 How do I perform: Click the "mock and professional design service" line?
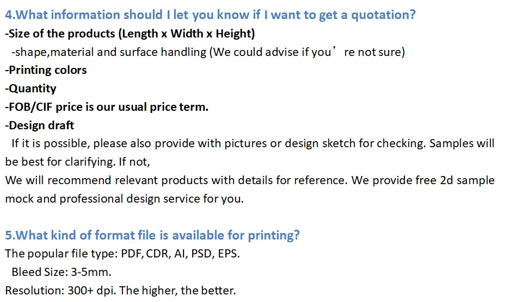pyautogui.click(x=124, y=199)
